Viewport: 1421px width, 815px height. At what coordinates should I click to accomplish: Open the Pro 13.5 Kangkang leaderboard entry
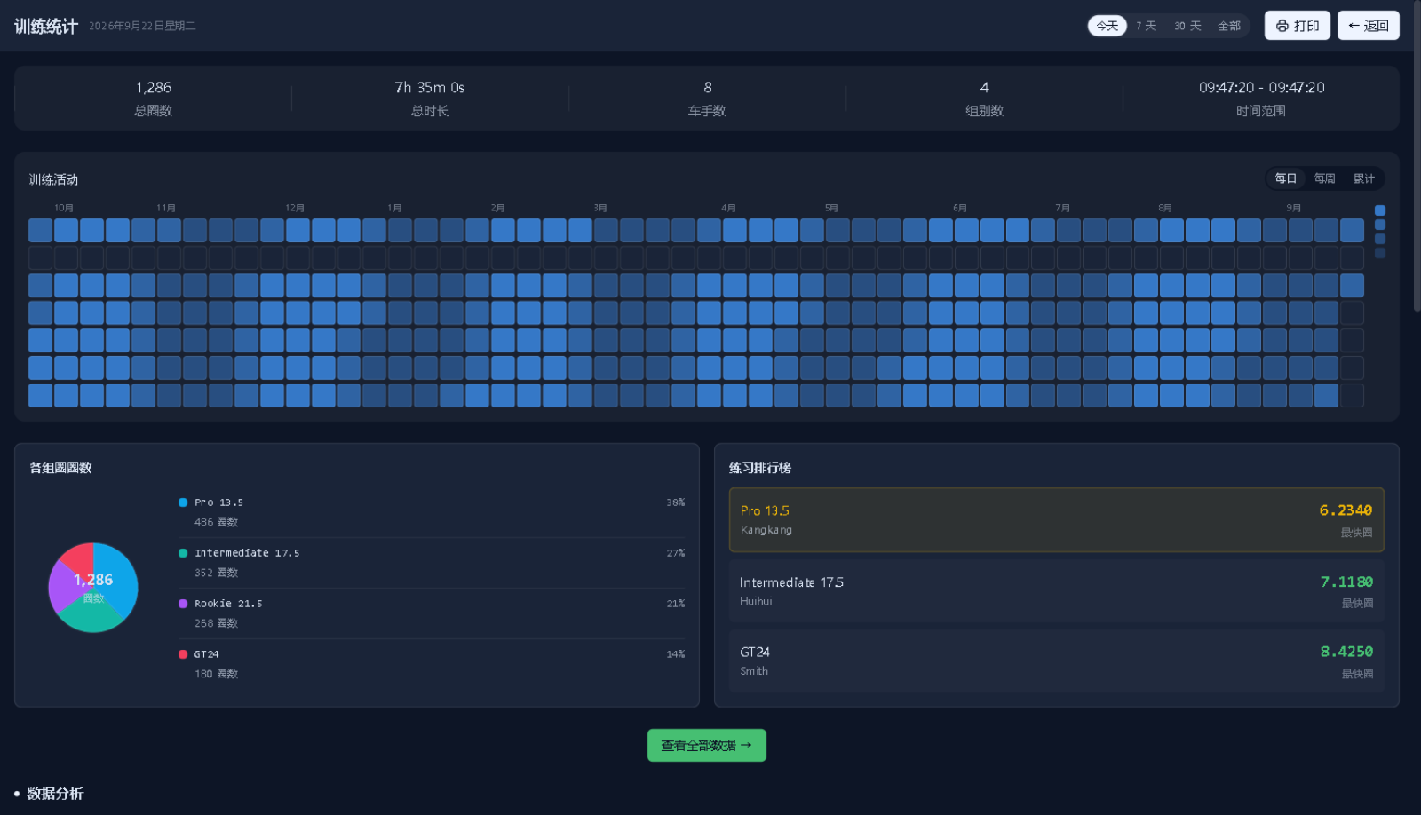pos(1056,519)
